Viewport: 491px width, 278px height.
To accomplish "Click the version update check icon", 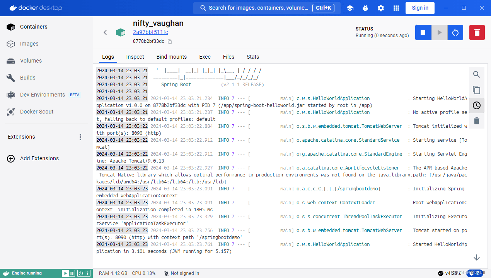I will (x=440, y=273).
